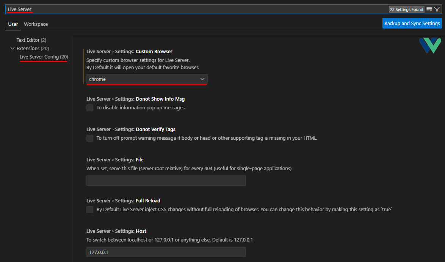This screenshot has width=445, height=262.
Task: Open the settings filter funnel icon
Action: (x=437, y=9)
